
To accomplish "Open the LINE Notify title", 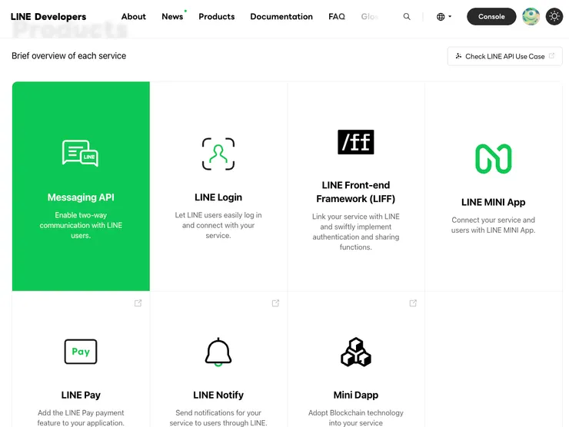I will [218, 395].
